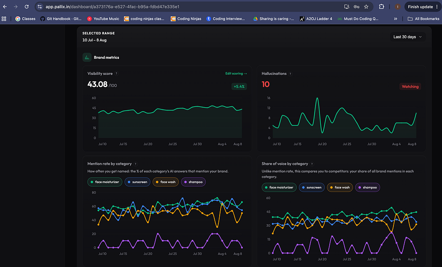The height and width of the screenshot is (267, 442).
Task: Click Share of voice by category help icon
Action: tap(312, 164)
